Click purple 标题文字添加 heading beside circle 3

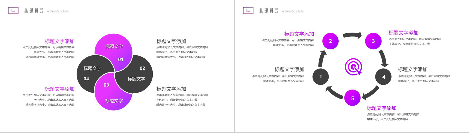[x=403, y=33]
